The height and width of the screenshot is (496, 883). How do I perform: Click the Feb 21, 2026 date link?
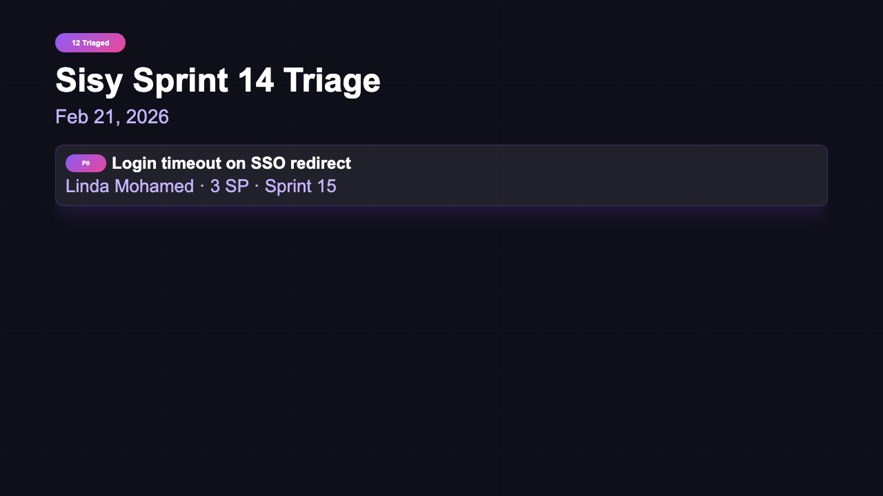(x=112, y=116)
